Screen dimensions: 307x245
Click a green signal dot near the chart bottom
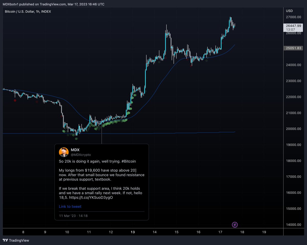[76, 139]
